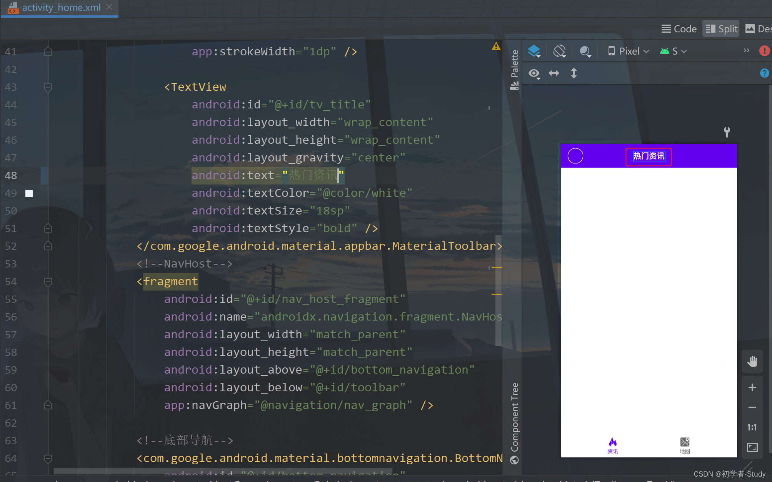Select the activity_home.xml tab
The height and width of the screenshot is (482, 772).
(x=61, y=8)
